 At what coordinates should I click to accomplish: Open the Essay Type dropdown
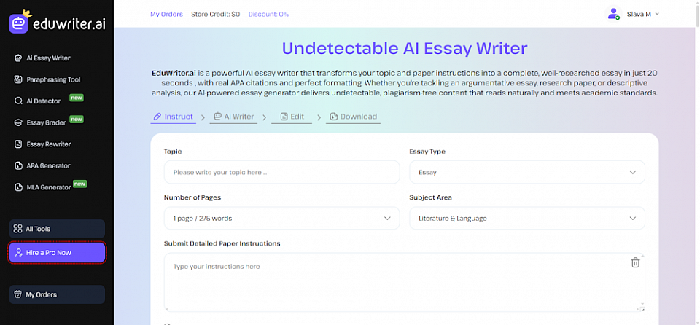coord(526,173)
